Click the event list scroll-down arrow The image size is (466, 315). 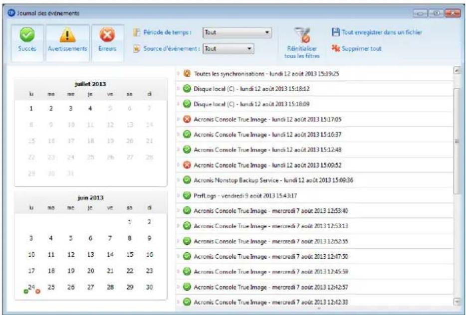click(457, 302)
